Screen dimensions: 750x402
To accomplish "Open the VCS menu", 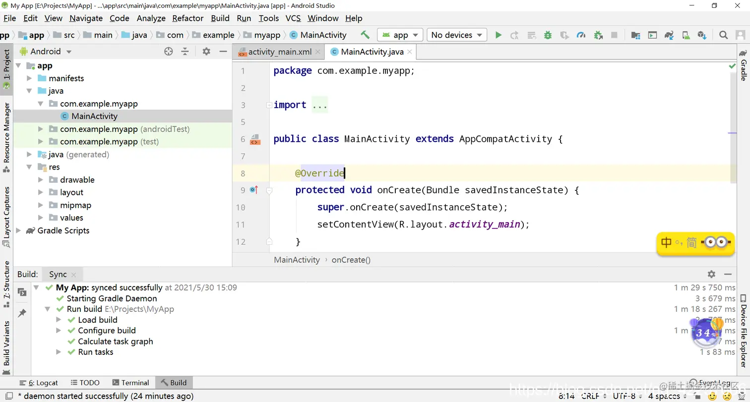I will (293, 18).
